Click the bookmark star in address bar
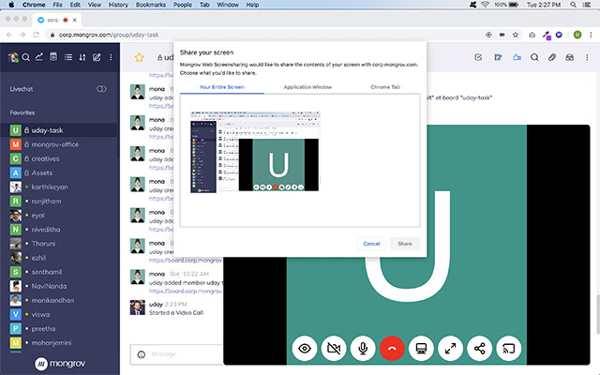 (x=516, y=35)
